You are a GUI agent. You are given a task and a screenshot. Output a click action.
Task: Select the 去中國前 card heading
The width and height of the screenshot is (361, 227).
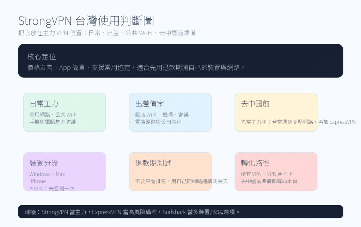coord(255,104)
